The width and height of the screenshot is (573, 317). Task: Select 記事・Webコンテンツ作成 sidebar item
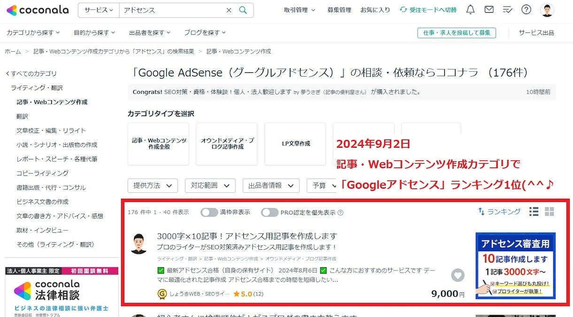(52, 102)
